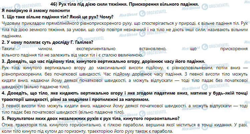Click the name "Г. Галілея" in question 2
The height and width of the screenshot is (134, 250).
(x=80, y=42)
